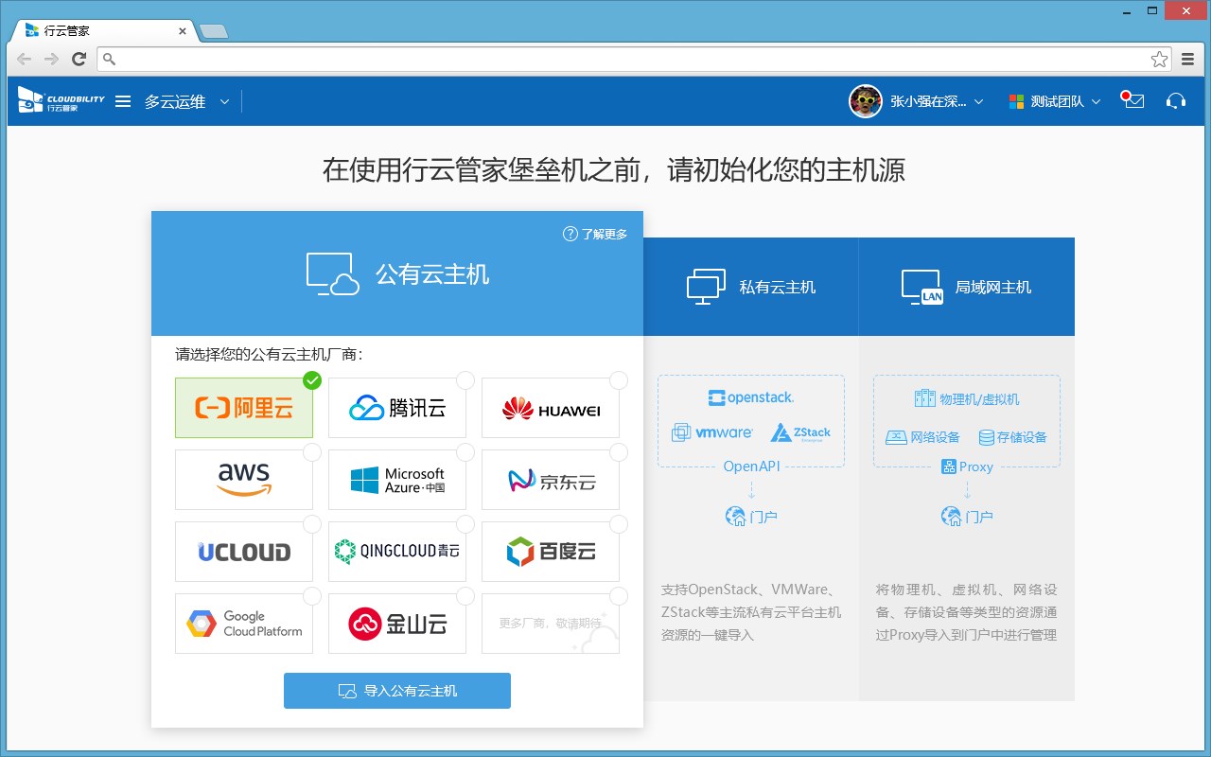1211x757 pixels.
Task: Reload the page with refresh button
Action: coord(79,59)
